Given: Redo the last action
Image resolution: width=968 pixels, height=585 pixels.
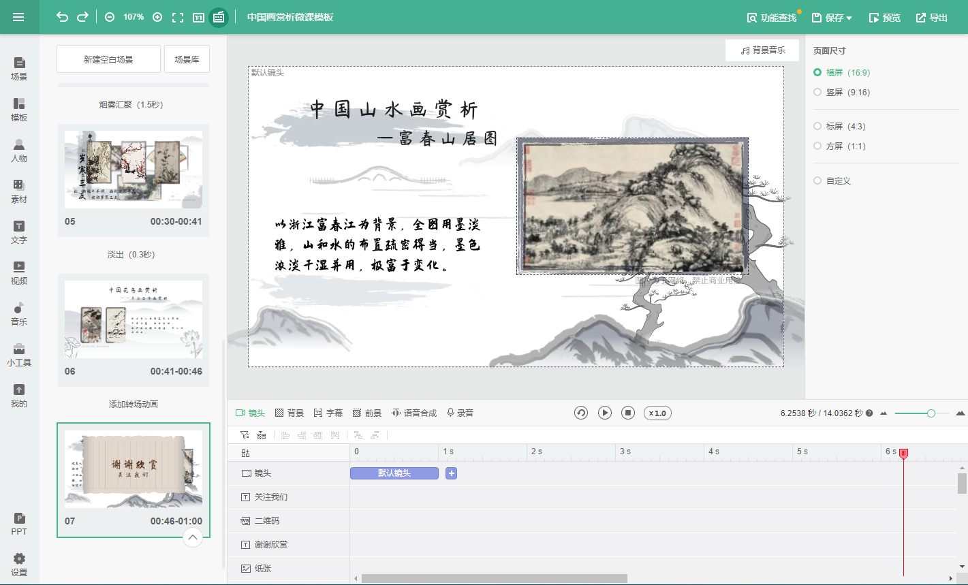Looking at the screenshot, I should (x=82, y=17).
